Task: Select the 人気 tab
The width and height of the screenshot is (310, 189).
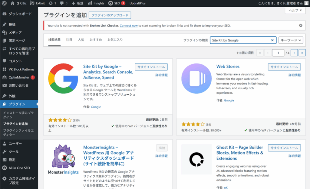Action: [81, 40]
